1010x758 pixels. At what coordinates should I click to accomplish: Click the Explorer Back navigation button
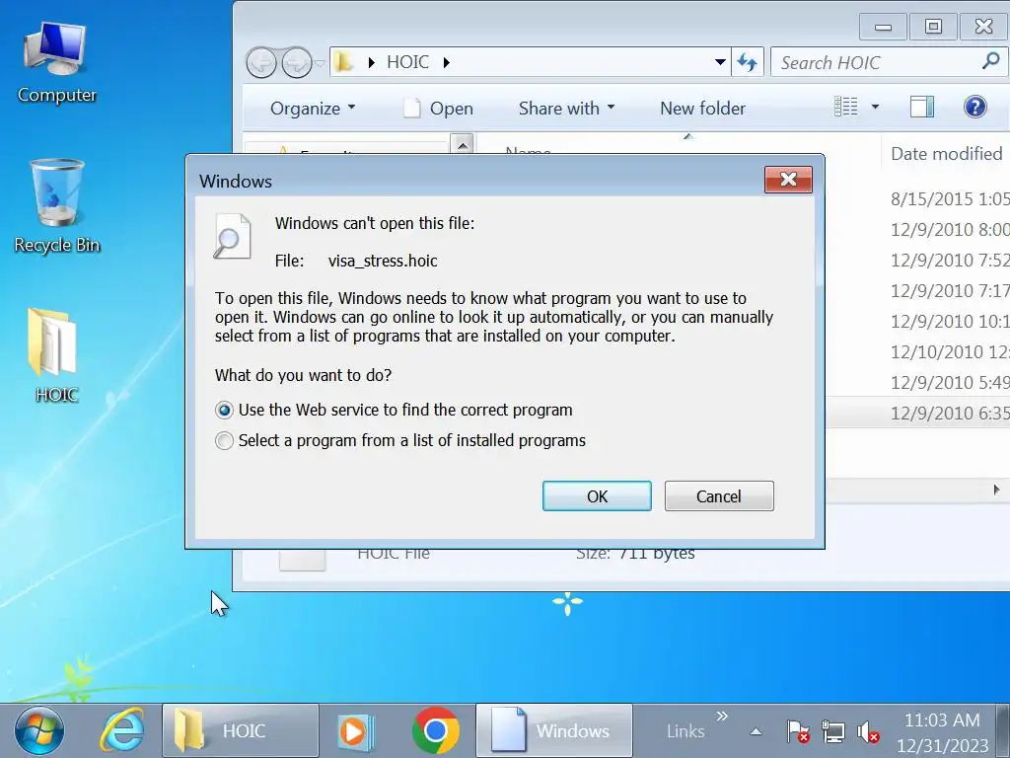261,63
